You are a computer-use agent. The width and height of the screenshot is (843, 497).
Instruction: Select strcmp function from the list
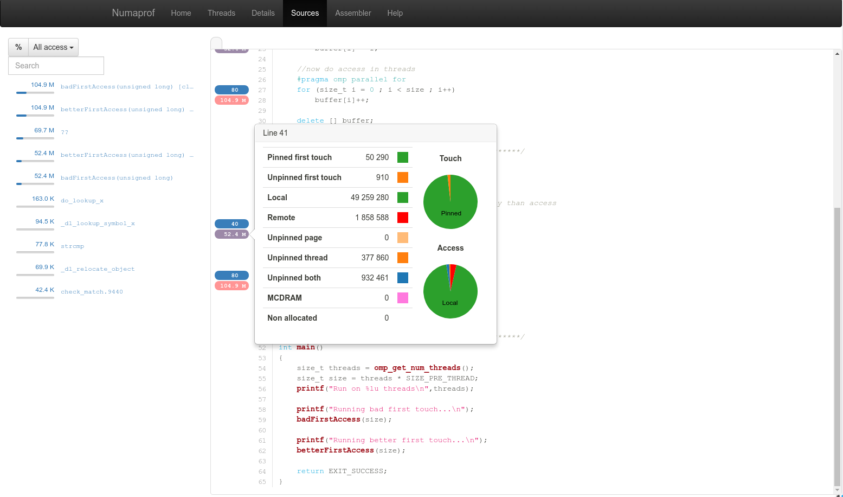coord(72,246)
